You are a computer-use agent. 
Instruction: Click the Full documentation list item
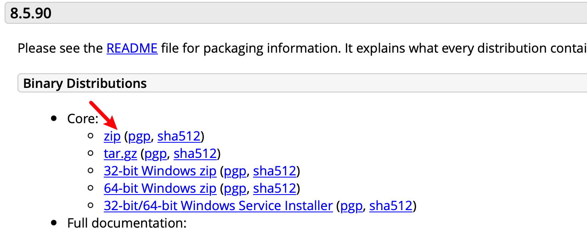[127, 223]
